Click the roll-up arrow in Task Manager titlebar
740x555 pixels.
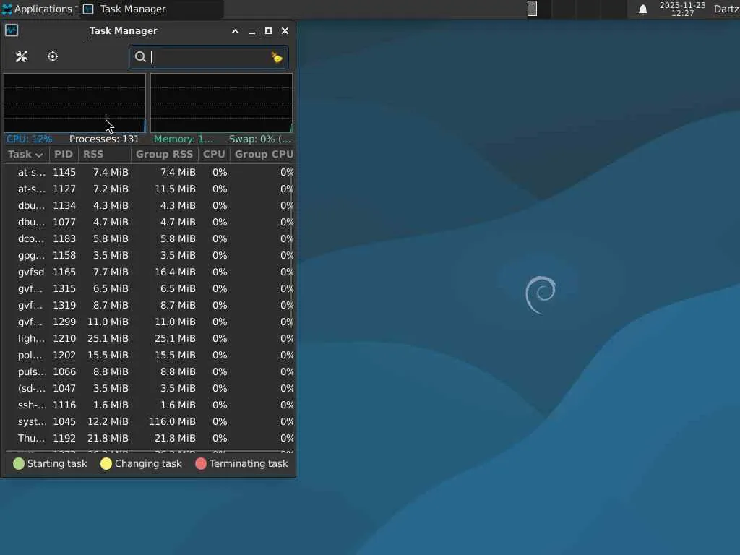click(235, 31)
